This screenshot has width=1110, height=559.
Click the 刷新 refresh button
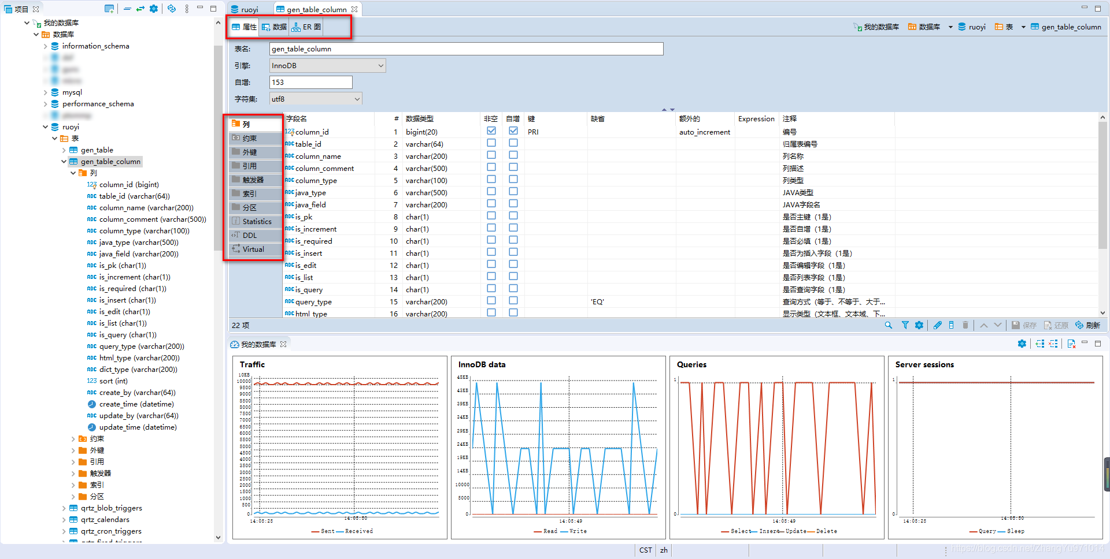click(x=1087, y=325)
